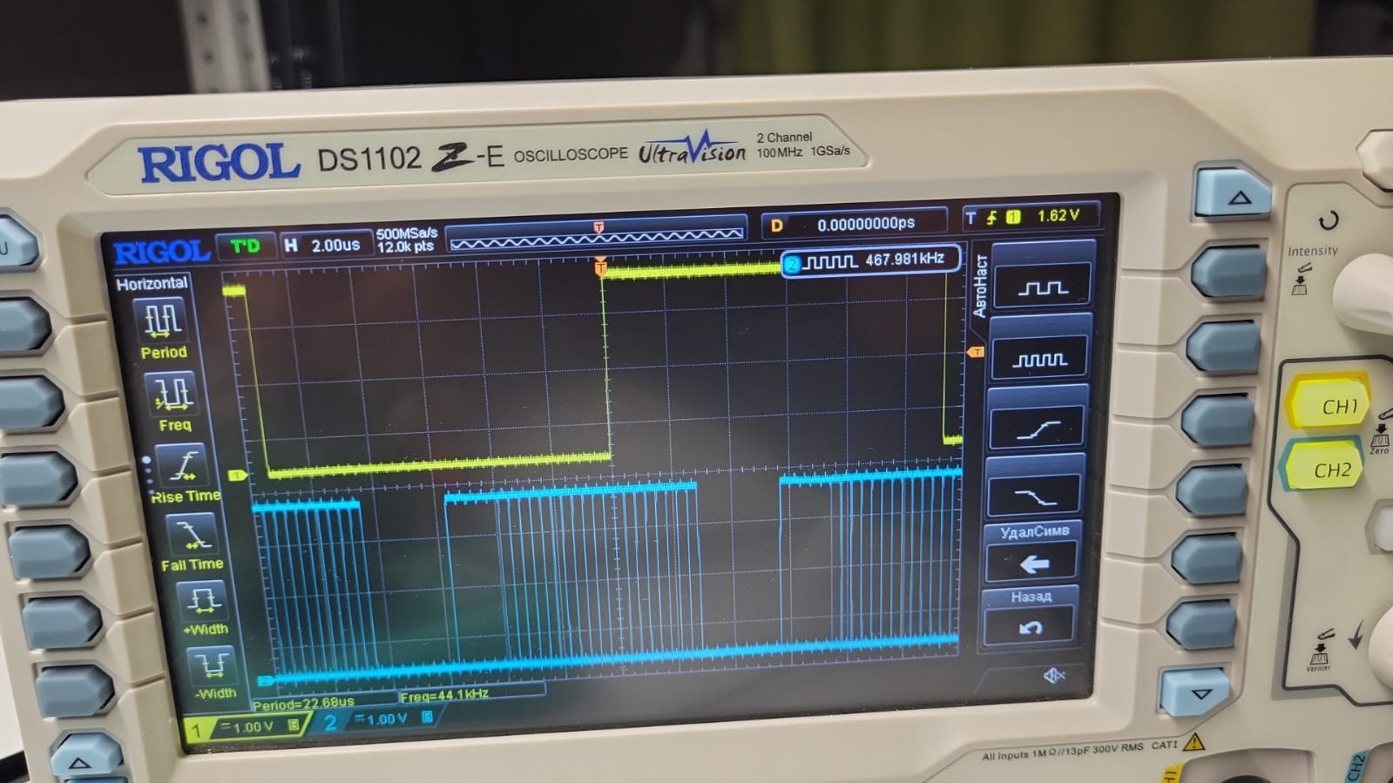Choose the Fall Time measurement icon

click(193, 533)
